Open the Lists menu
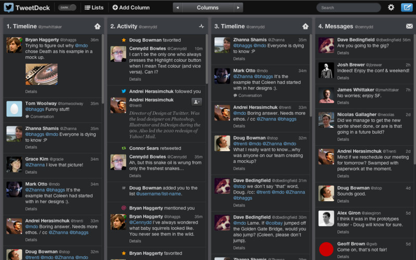 coord(94,8)
